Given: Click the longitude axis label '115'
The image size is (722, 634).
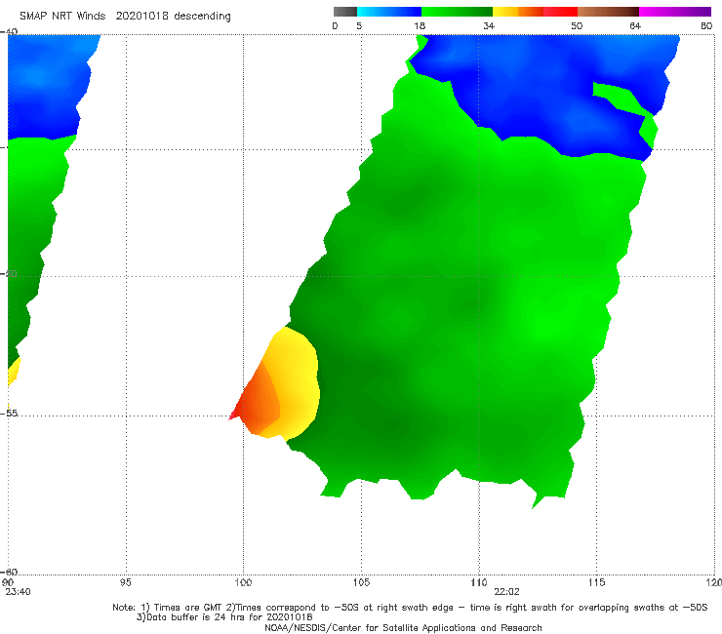Looking at the screenshot, I should 597,583.
